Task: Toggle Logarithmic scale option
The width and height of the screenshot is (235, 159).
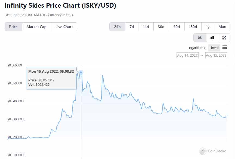Action: click(197, 48)
